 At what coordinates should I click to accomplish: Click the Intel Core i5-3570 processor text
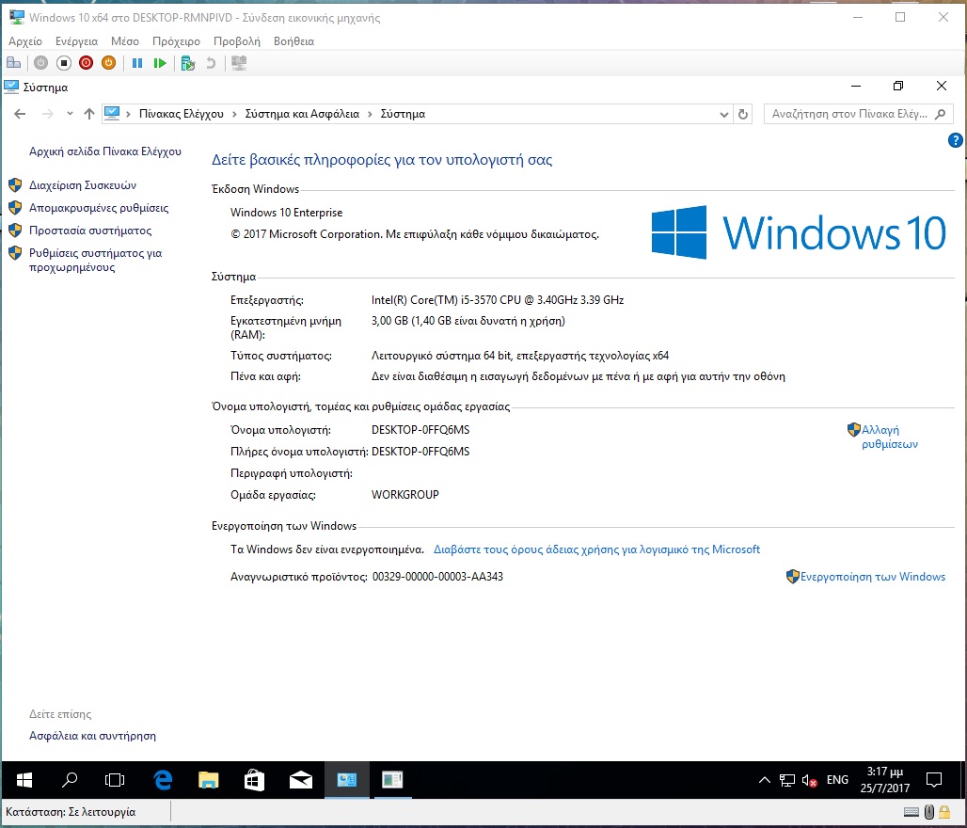coord(498,300)
